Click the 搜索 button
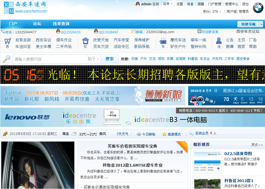Image resolution: width=265 pixels, height=189 pixels. [x=109, y=59]
